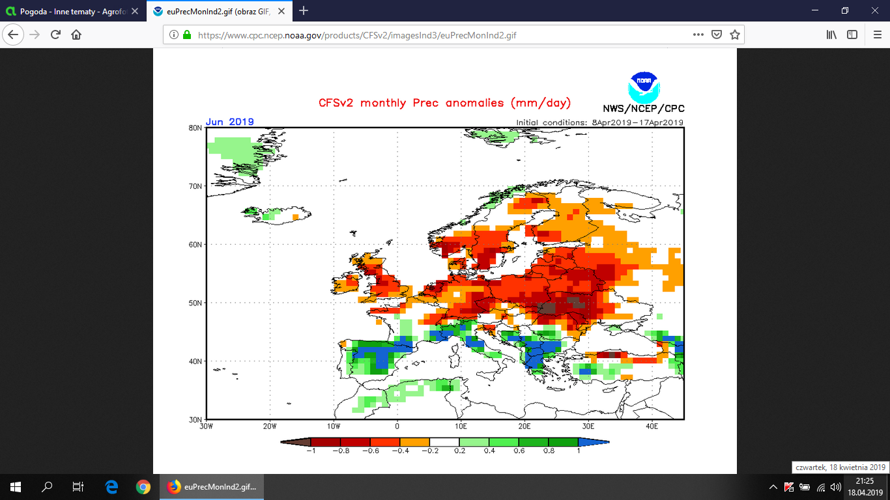Viewport: 890px width, 500px height.
Task: Open the Firefox hamburger application menu
Action: click(876, 35)
